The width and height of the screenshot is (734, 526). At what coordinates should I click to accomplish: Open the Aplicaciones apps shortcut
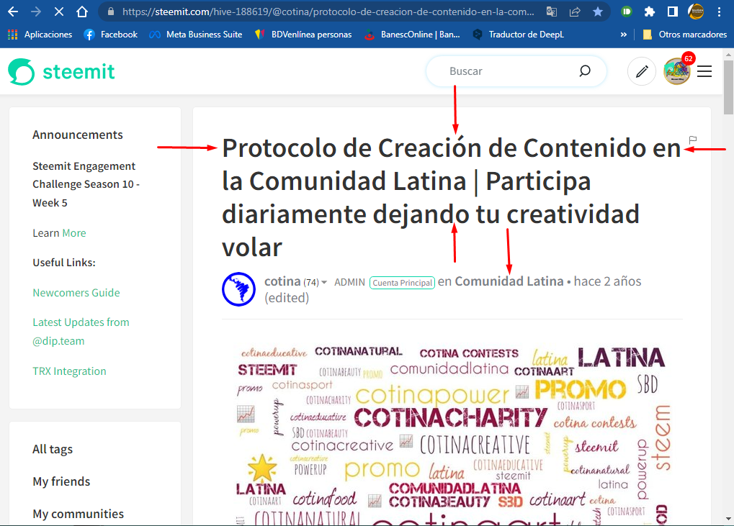click(x=40, y=34)
